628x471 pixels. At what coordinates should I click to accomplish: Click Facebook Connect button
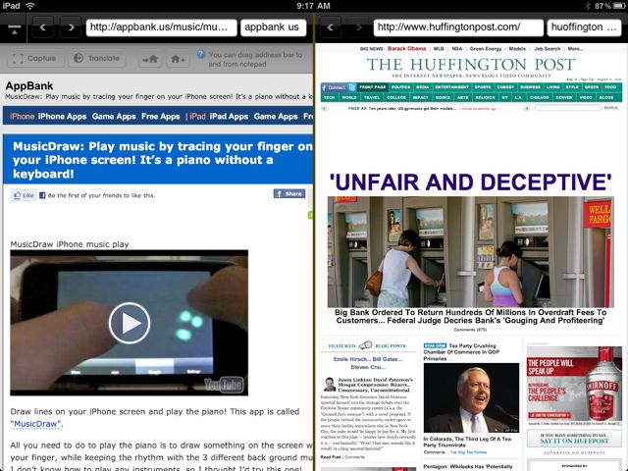(334, 87)
